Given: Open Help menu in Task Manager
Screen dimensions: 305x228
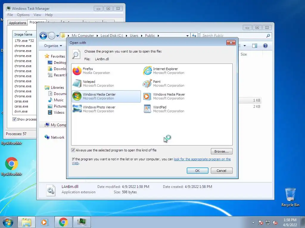Looking at the screenshot, I should [49, 15].
